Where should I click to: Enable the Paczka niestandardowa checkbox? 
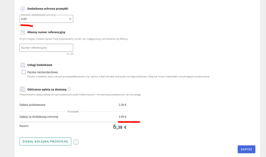24,72
